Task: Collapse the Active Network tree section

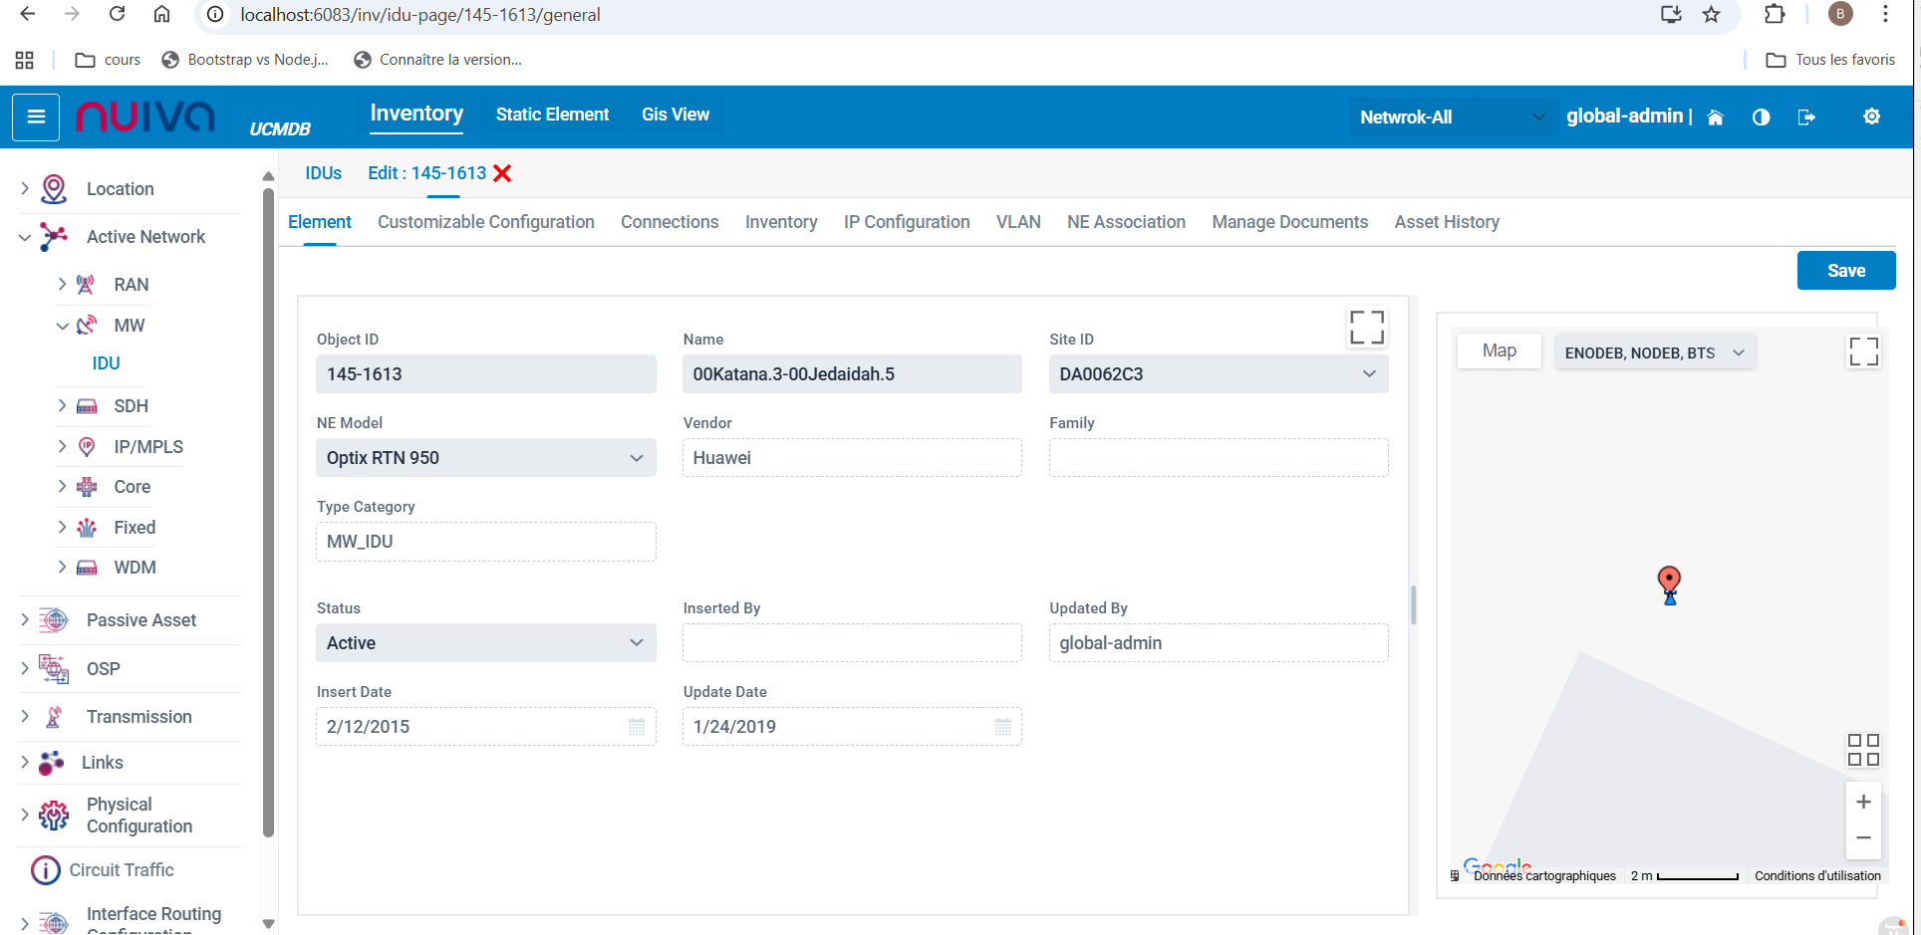Action: click(x=25, y=237)
